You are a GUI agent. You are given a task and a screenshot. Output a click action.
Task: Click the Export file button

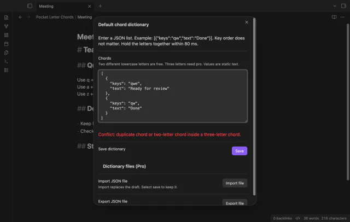[x=235, y=203]
